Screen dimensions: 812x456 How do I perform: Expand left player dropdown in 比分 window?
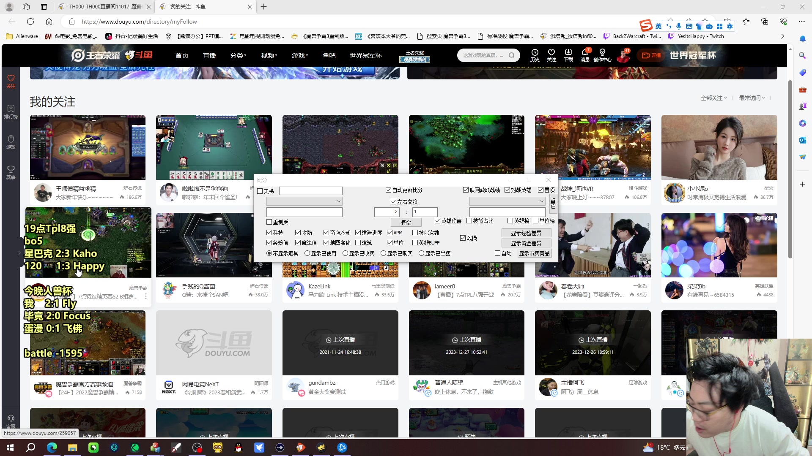click(338, 201)
